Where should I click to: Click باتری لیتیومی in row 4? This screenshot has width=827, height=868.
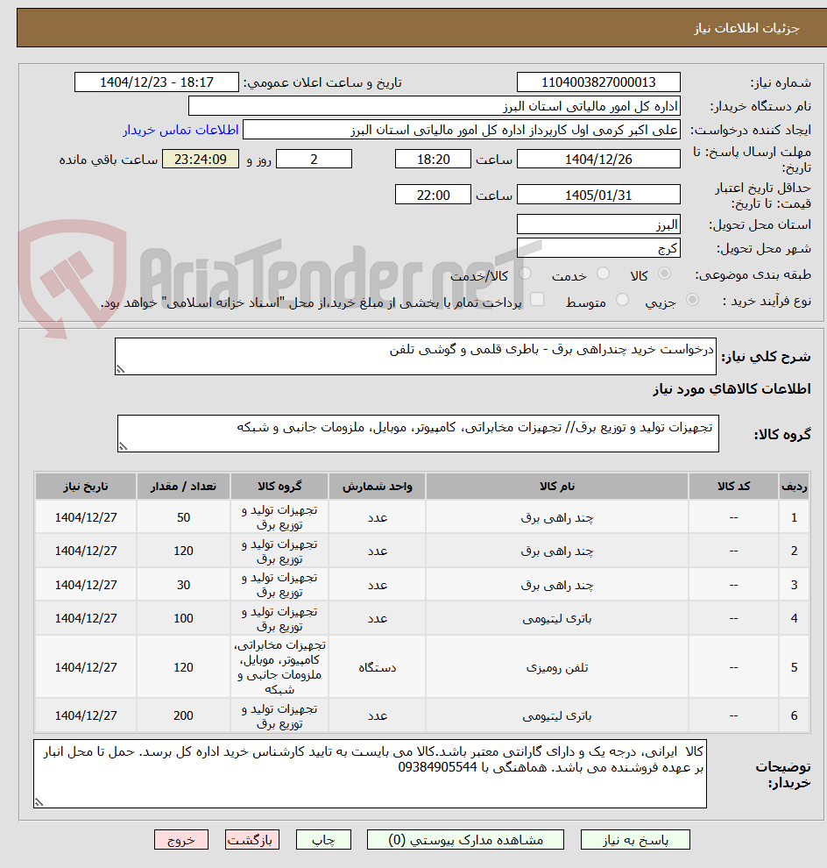pos(557,618)
